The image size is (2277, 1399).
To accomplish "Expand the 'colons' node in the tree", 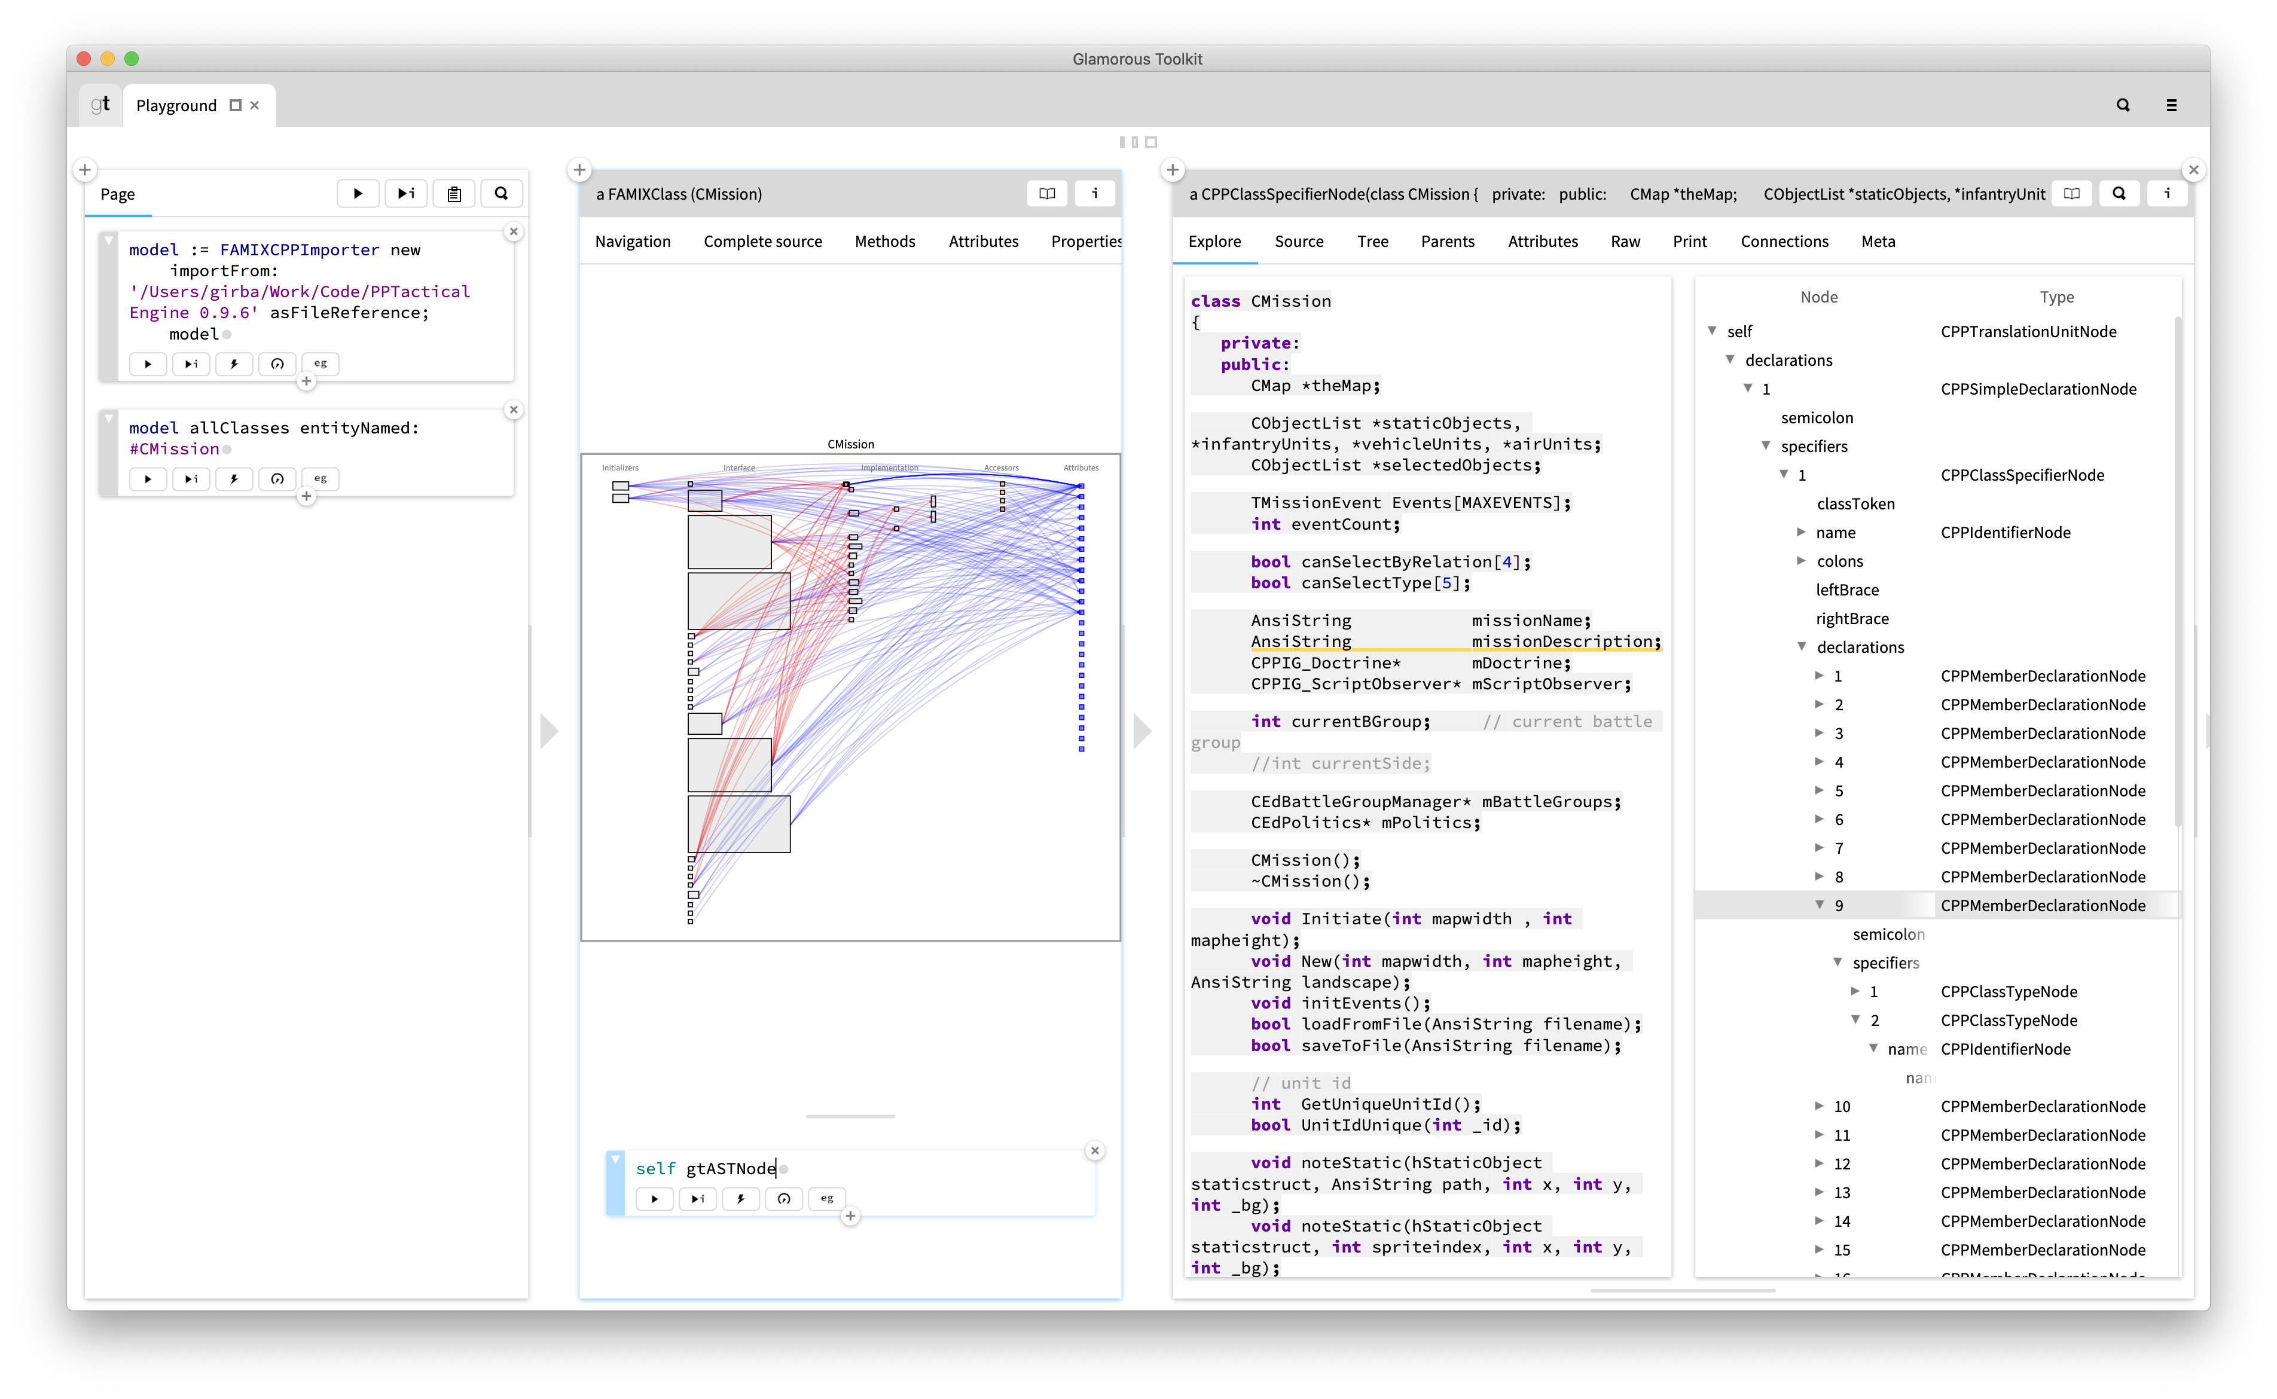I will click(x=1800, y=561).
